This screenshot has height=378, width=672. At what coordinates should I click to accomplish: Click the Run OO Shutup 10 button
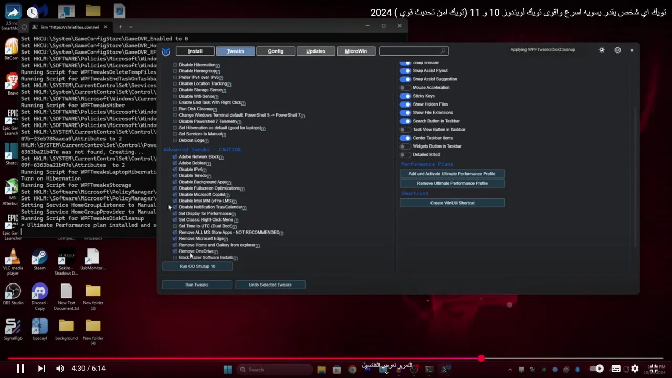pyautogui.click(x=197, y=266)
